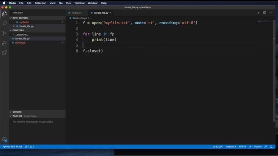The height and width of the screenshot is (156, 278).
Task: Open the Extensions view
Action: click(4, 53)
